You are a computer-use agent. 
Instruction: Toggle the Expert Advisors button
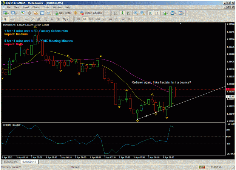point(91,13)
